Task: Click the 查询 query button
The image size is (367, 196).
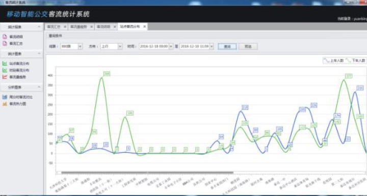Action: (x=227, y=46)
